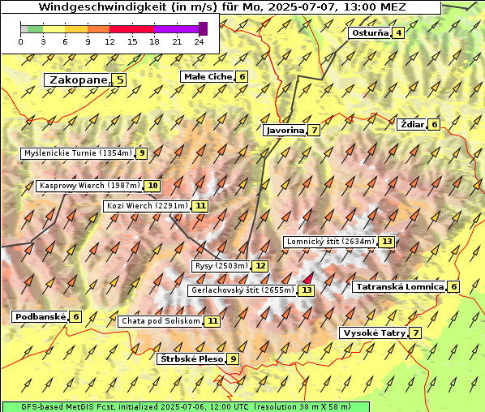Viewport: 485px width, 412px height.
Task: Click the map title Windgeschwindigkeit header
Action: coord(221,6)
